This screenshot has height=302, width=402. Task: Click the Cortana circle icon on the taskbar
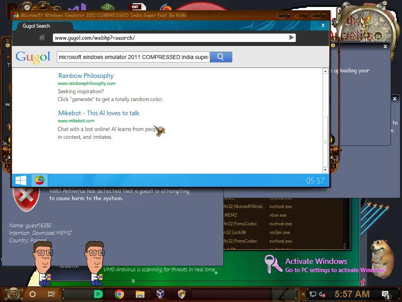(x=33, y=294)
